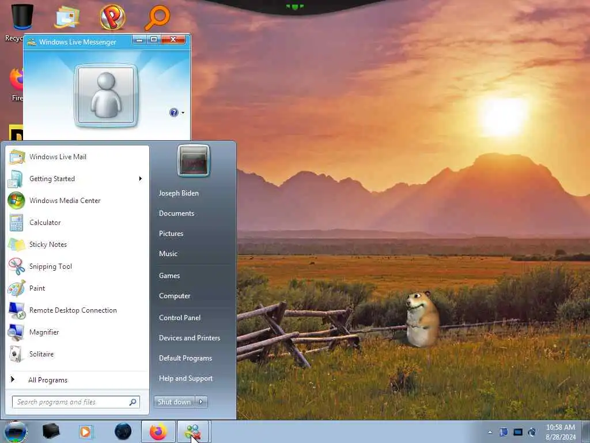Image resolution: width=590 pixels, height=443 pixels.
Task: Select Windows Media Center text label
Action: (x=65, y=200)
